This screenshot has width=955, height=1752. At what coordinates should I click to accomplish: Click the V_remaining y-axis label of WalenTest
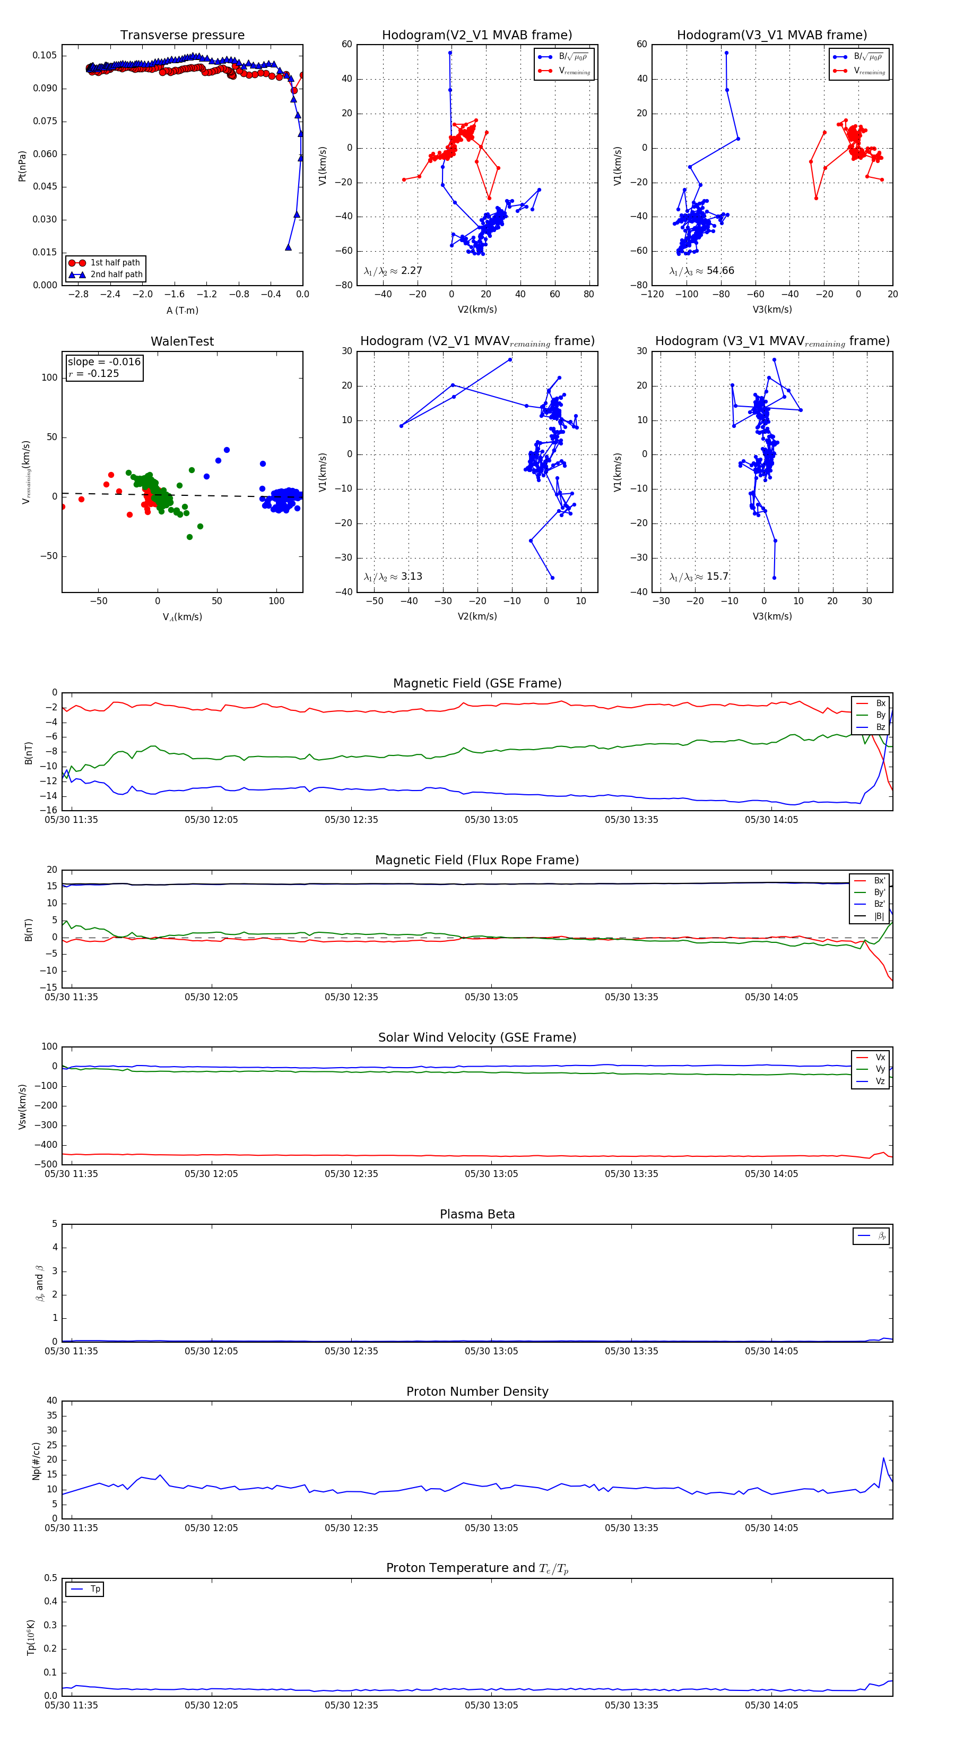pyautogui.click(x=26, y=472)
